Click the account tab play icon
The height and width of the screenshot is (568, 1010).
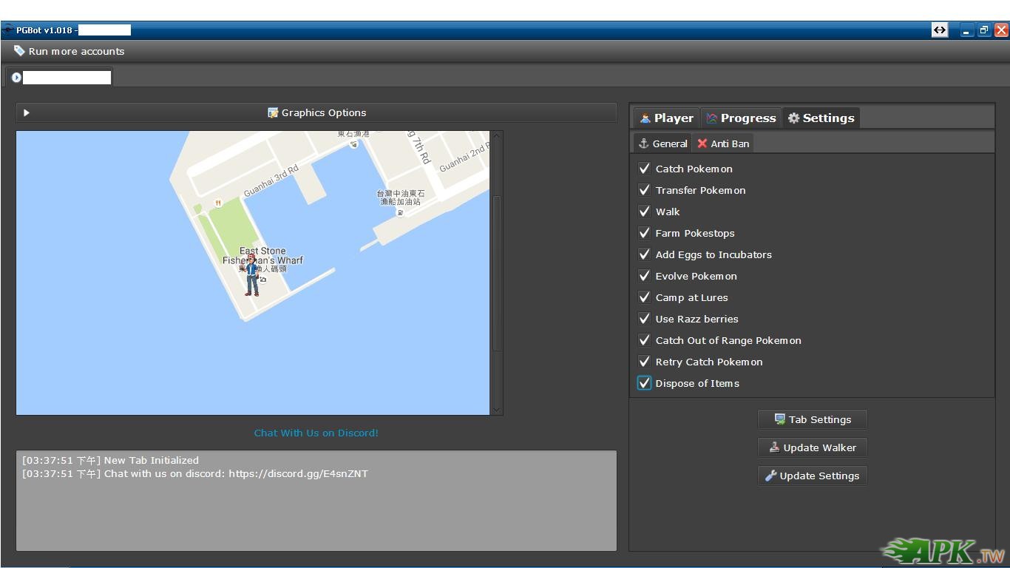16,77
